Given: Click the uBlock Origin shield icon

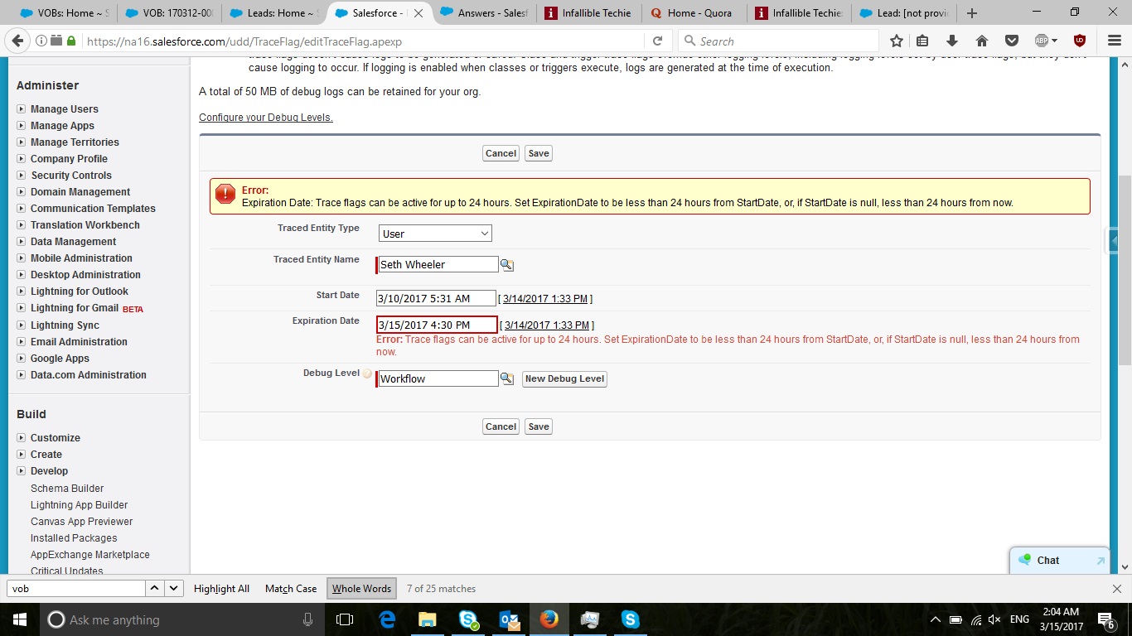Looking at the screenshot, I should coord(1080,40).
